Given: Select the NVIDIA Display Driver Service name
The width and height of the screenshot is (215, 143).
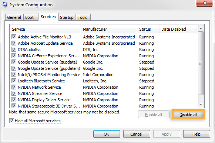Looking at the screenshot, I should (x=44, y=100).
